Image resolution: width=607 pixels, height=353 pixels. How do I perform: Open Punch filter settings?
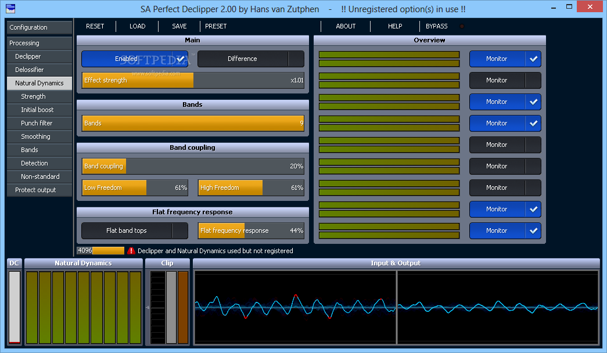pyautogui.click(x=39, y=123)
